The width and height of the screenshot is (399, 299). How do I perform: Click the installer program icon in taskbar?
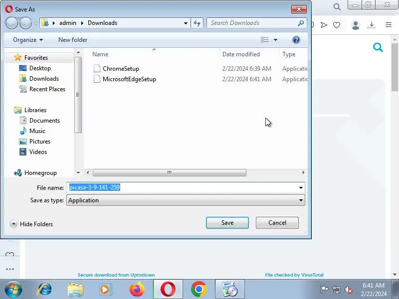(230, 290)
